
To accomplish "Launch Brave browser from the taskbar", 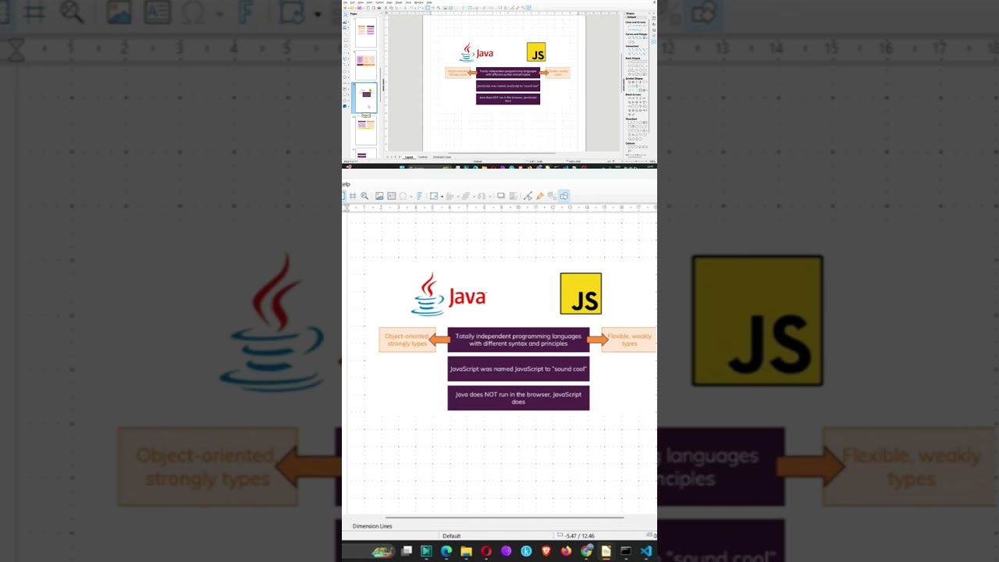I will (x=546, y=551).
